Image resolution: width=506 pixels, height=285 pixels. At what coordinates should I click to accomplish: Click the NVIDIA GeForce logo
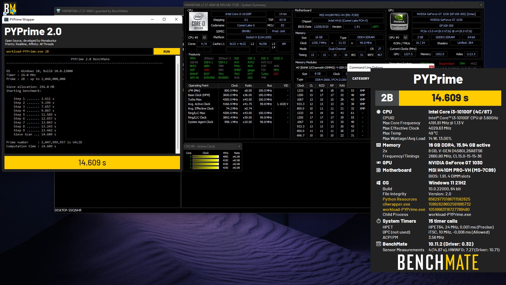[399, 21]
